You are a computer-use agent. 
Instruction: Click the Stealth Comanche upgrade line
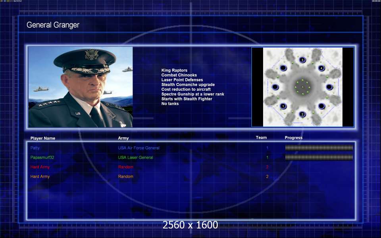click(188, 84)
